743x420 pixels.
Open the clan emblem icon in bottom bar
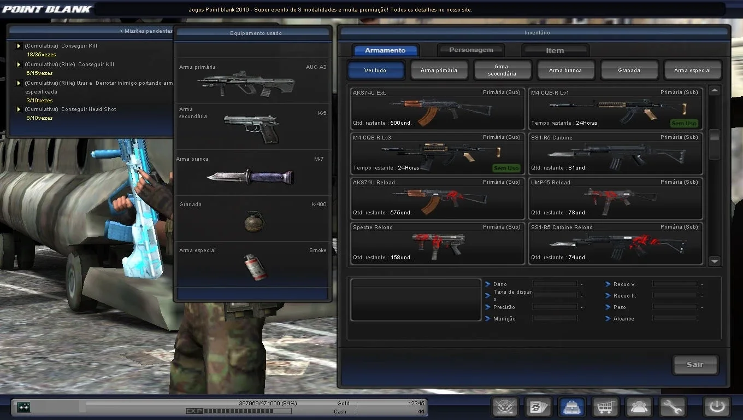[505, 407]
